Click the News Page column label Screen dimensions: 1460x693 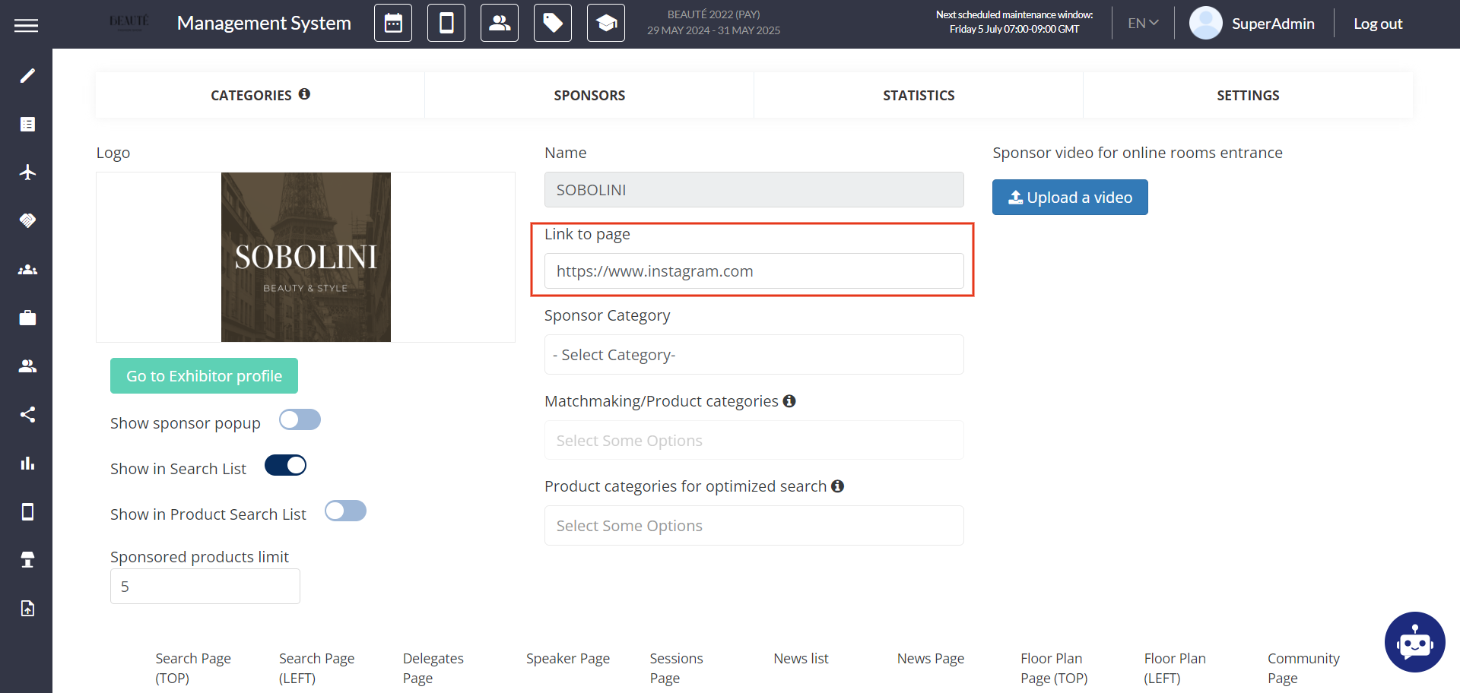point(931,658)
